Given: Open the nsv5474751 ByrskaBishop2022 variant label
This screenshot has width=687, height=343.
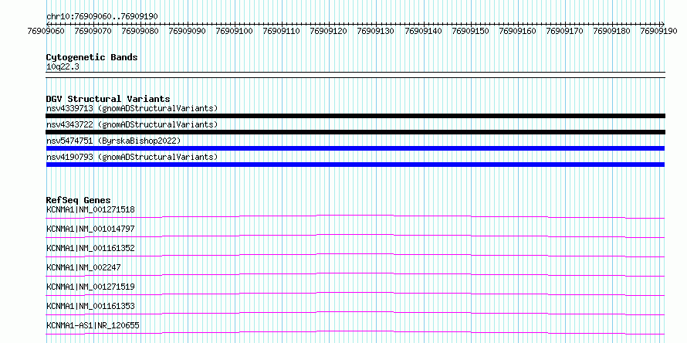Looking at the screenshot, I should (x=113, y=141).
